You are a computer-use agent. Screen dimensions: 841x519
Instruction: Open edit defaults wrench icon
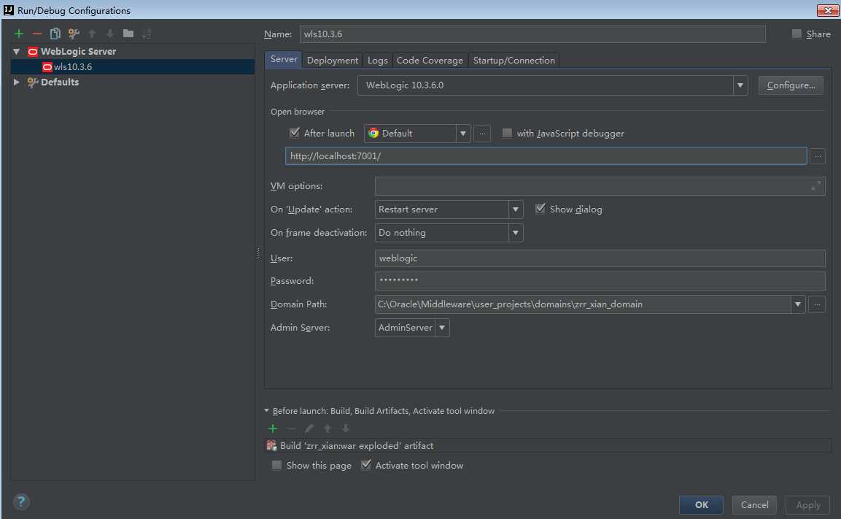[74, 34]
